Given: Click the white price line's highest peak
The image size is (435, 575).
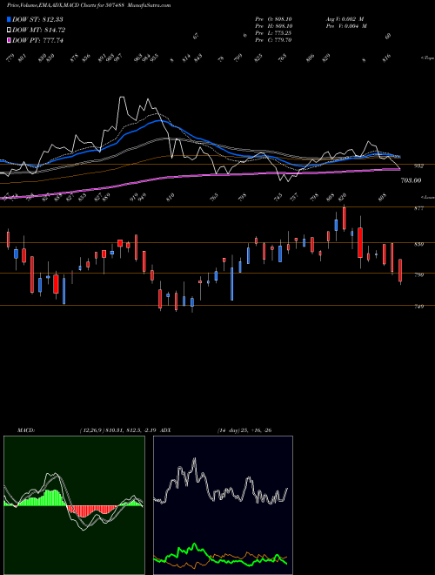Looking at the screenshot, I should click(x=122, y=98).
